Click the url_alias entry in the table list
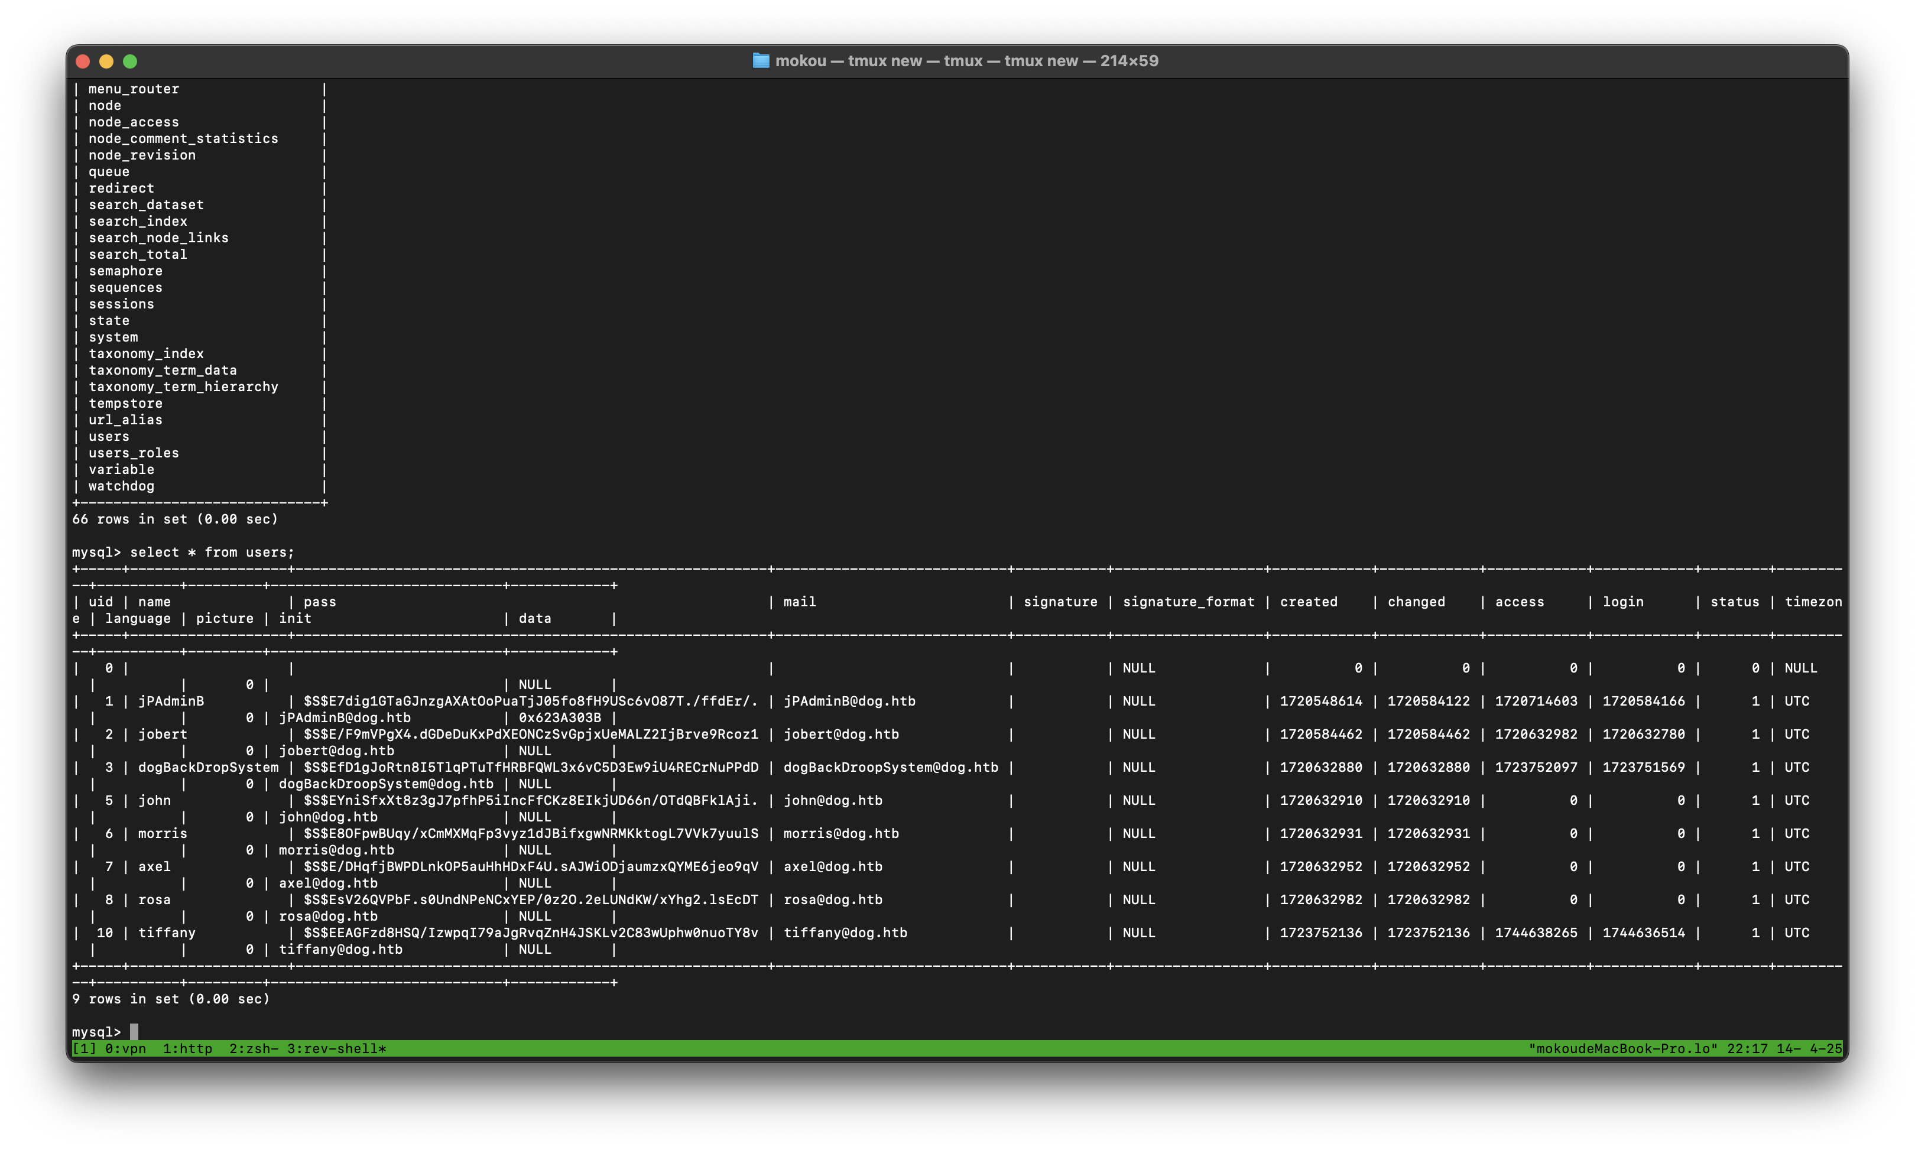Viewport: 1915px width, 1150px height. pyautogui.click(x=125, y=419)
